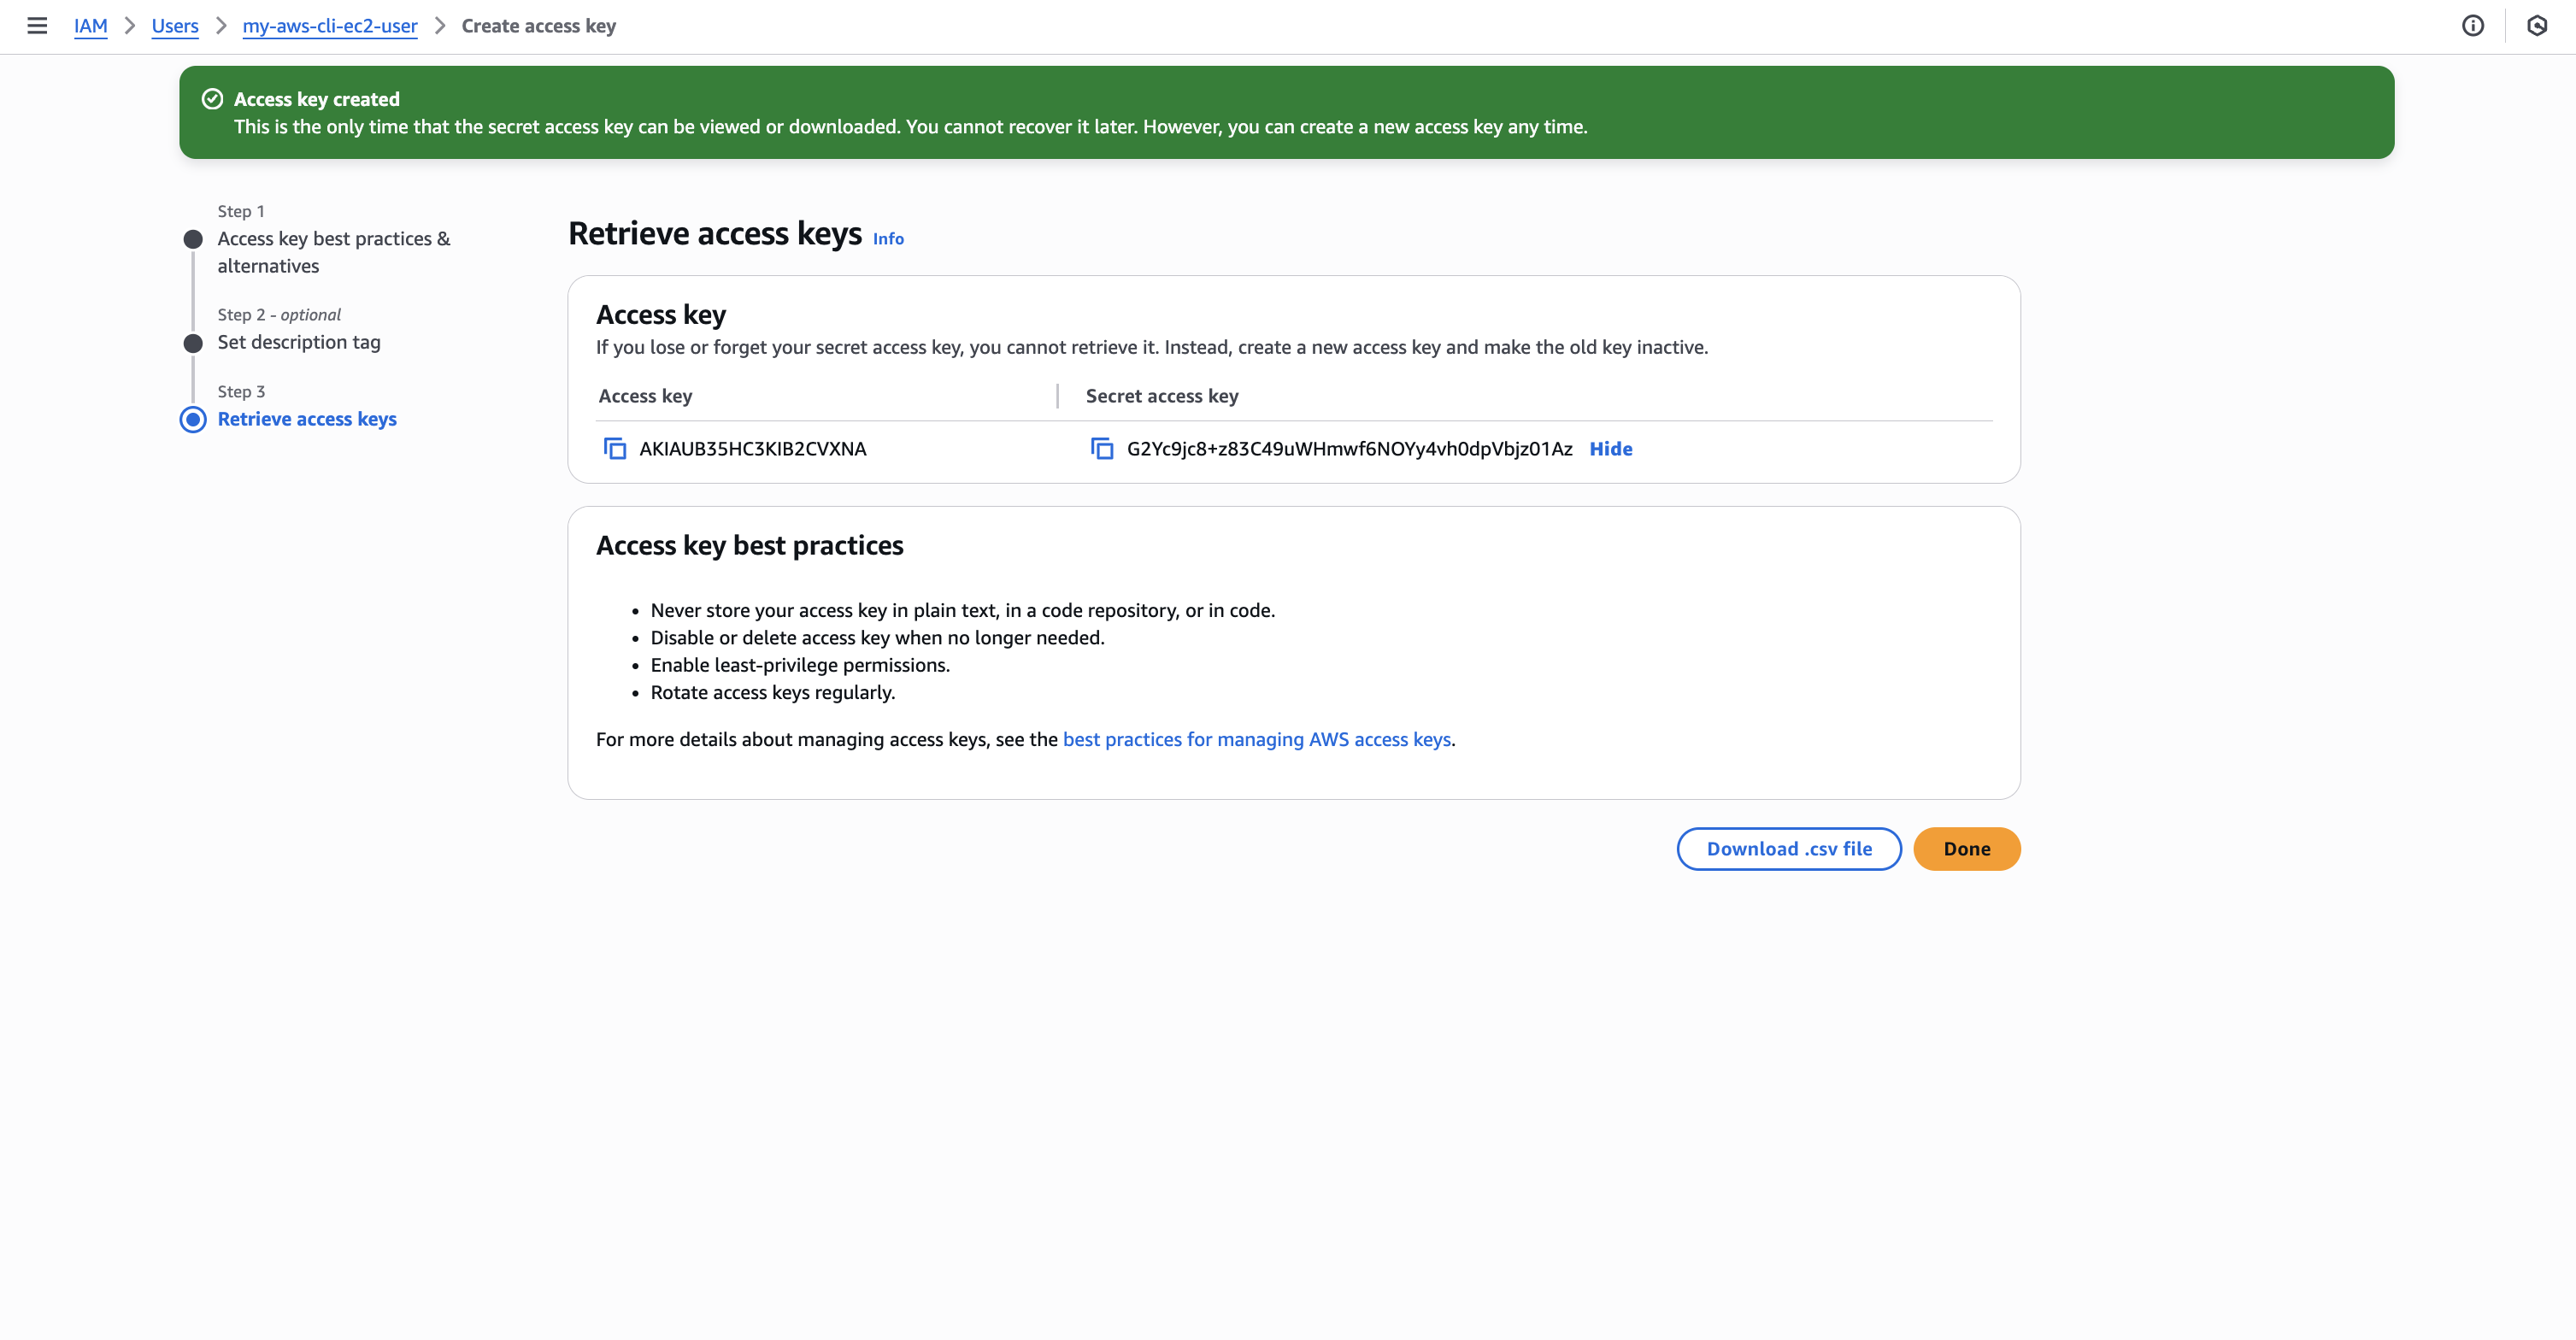Open the info panel icon
Viewport: 2576px width, 1340px height.
pos(2472,26)
